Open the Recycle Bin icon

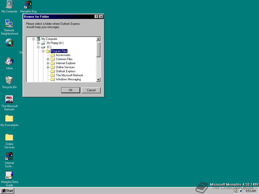click(9, 82)
